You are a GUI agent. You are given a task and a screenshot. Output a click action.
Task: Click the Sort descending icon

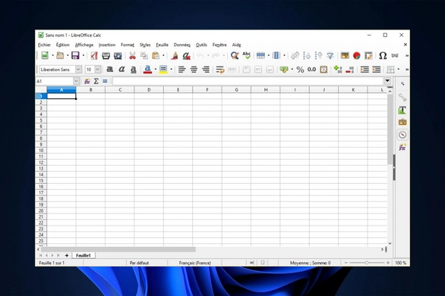pyautogui.click(x=319, y=55)
